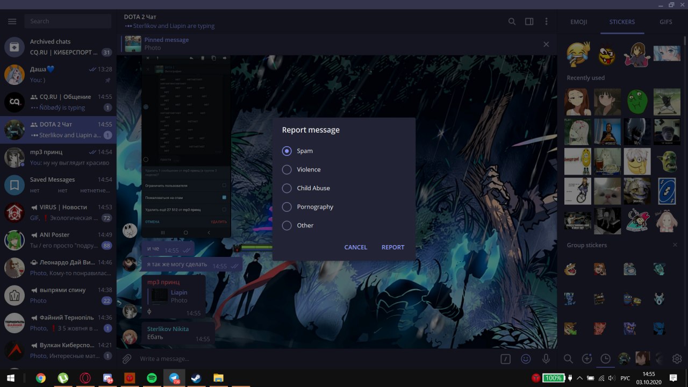688x387 pixels.
Task: Close the pinned message bar
Action: (546, 44)
